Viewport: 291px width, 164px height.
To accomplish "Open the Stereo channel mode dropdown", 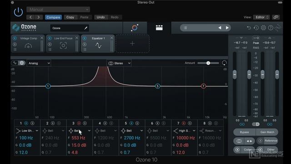I will (119, 63).
